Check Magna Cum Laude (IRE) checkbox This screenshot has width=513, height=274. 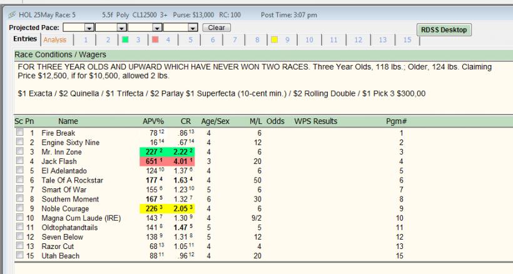20,218
